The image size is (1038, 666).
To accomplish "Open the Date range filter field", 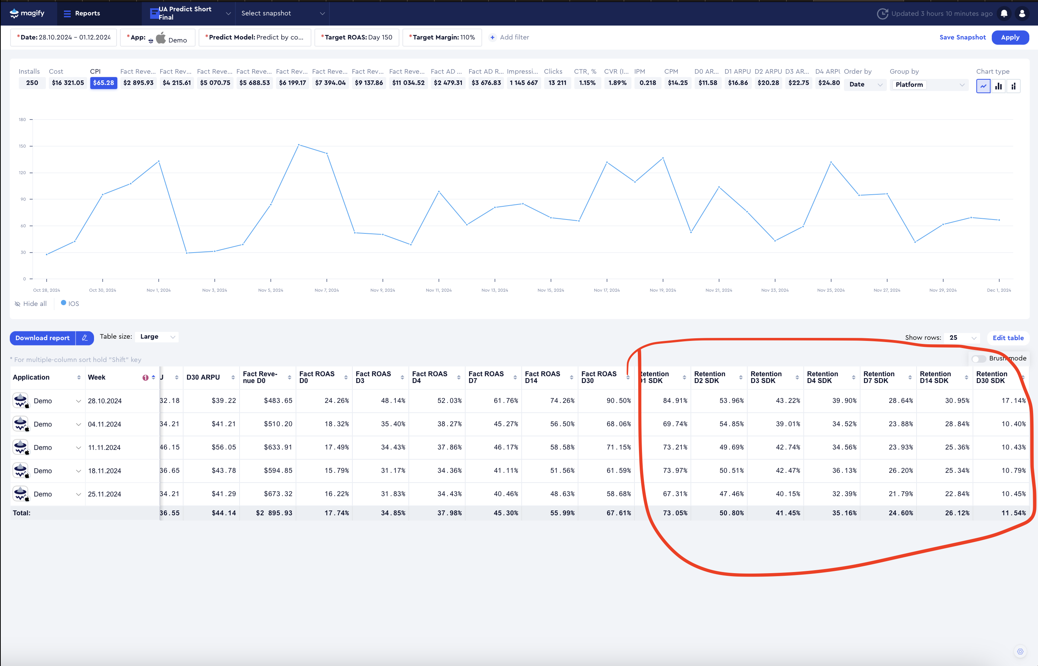I will 64,37.
